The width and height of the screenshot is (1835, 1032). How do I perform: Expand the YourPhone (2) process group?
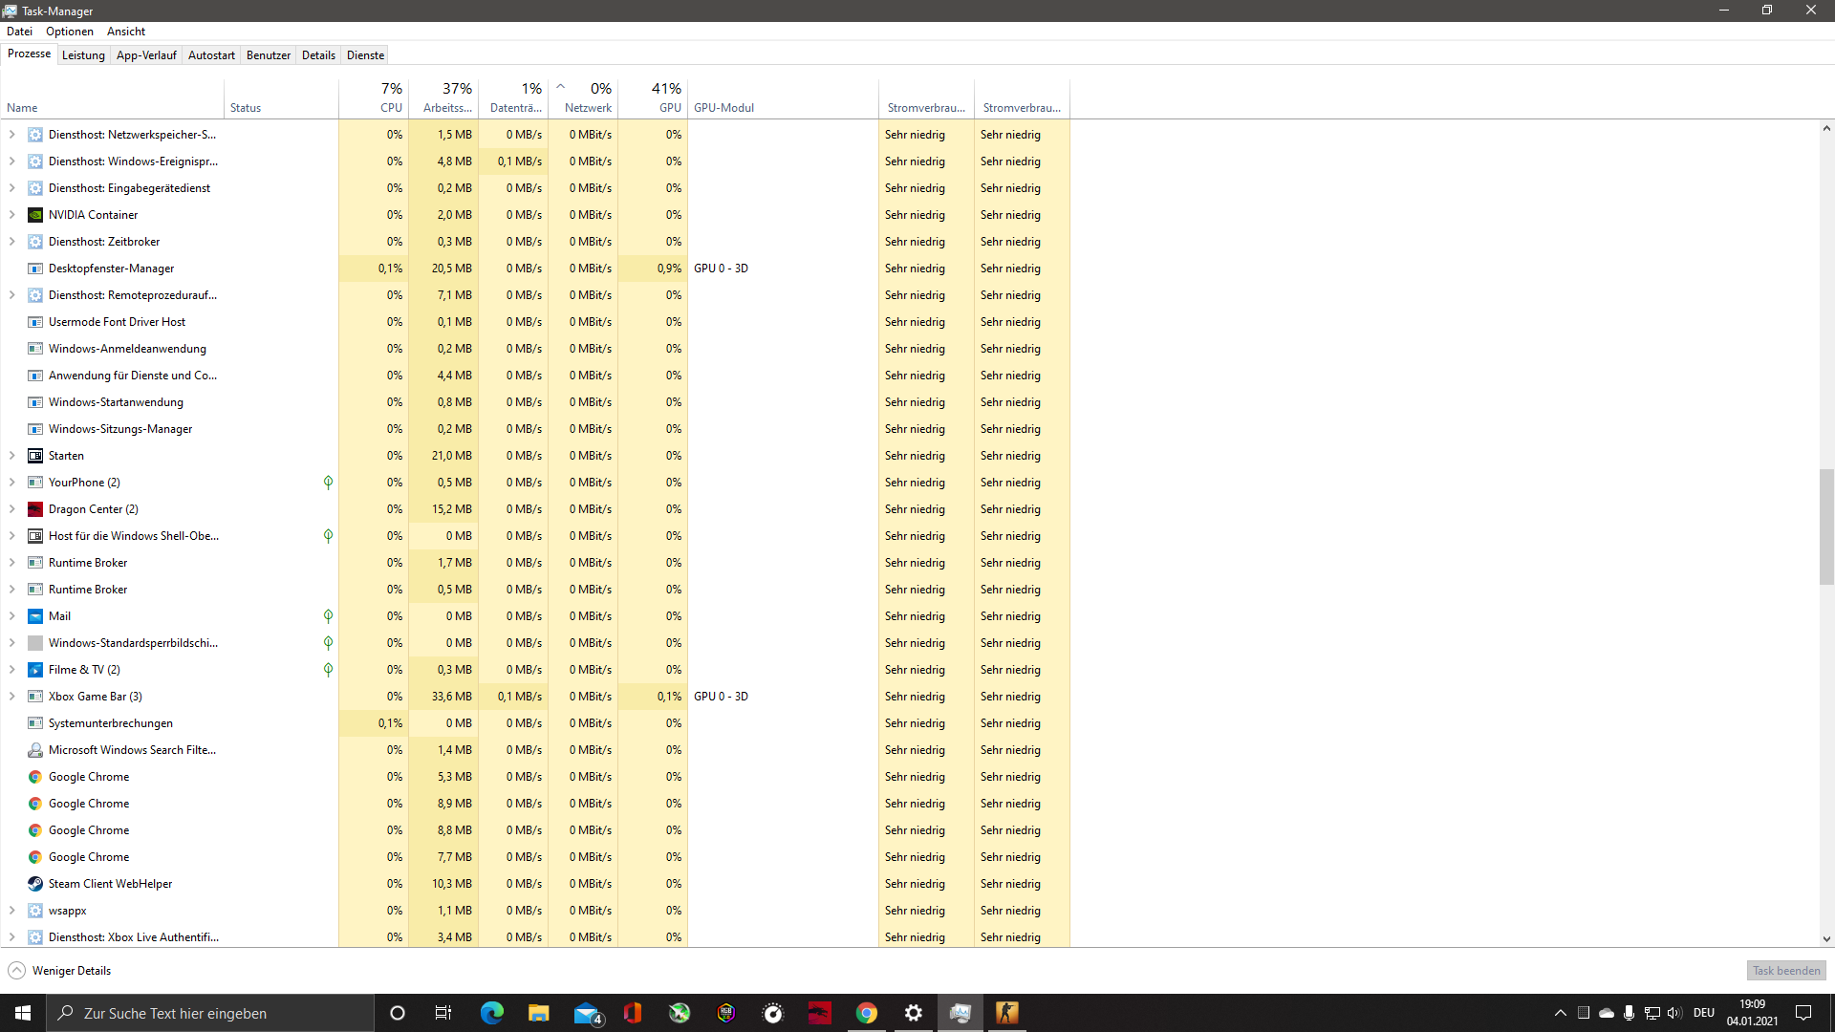click(x=11, y=483)
